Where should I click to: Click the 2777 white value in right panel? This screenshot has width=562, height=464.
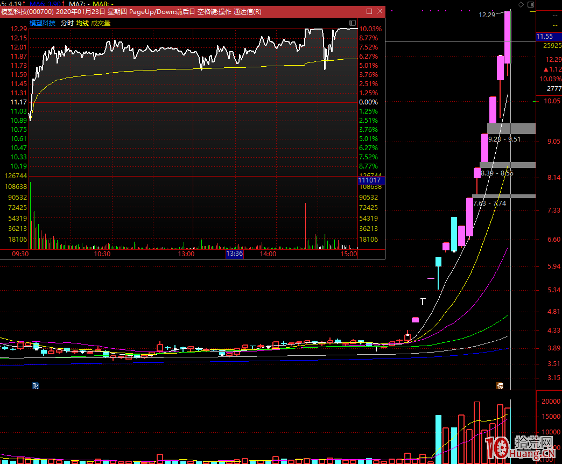pos(554,88)
